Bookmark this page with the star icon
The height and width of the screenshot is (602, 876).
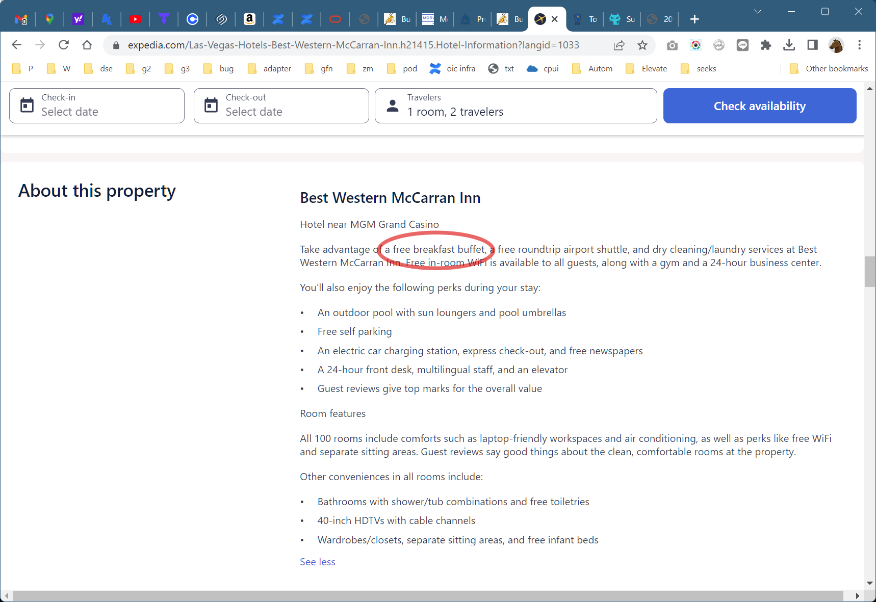pos(642,45)
